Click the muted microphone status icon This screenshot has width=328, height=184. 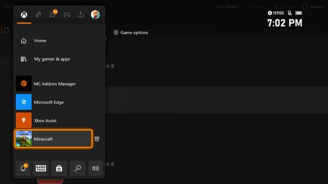290,13
